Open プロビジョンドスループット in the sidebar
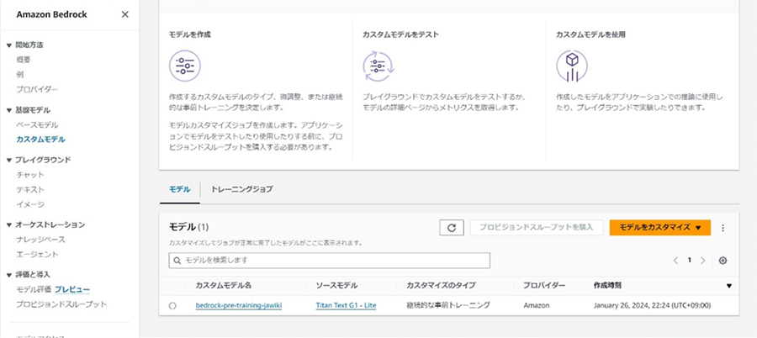The height and width of the screenshot is (338, 757). click(x=61, y=304)
